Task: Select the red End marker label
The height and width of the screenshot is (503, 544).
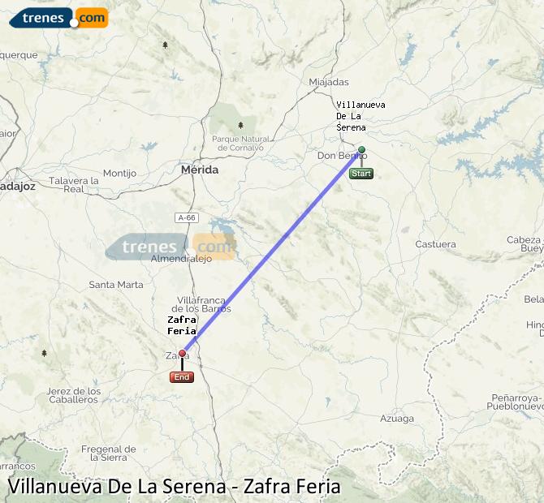Action: point(182,377)
